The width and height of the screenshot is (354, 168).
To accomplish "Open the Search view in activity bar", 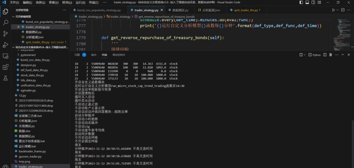I will coord(6,23).
